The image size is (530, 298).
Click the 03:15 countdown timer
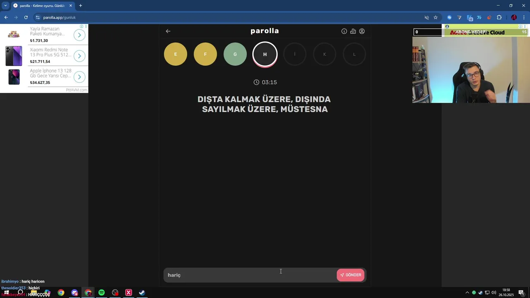pyautogui.click(x=265, y=82)
